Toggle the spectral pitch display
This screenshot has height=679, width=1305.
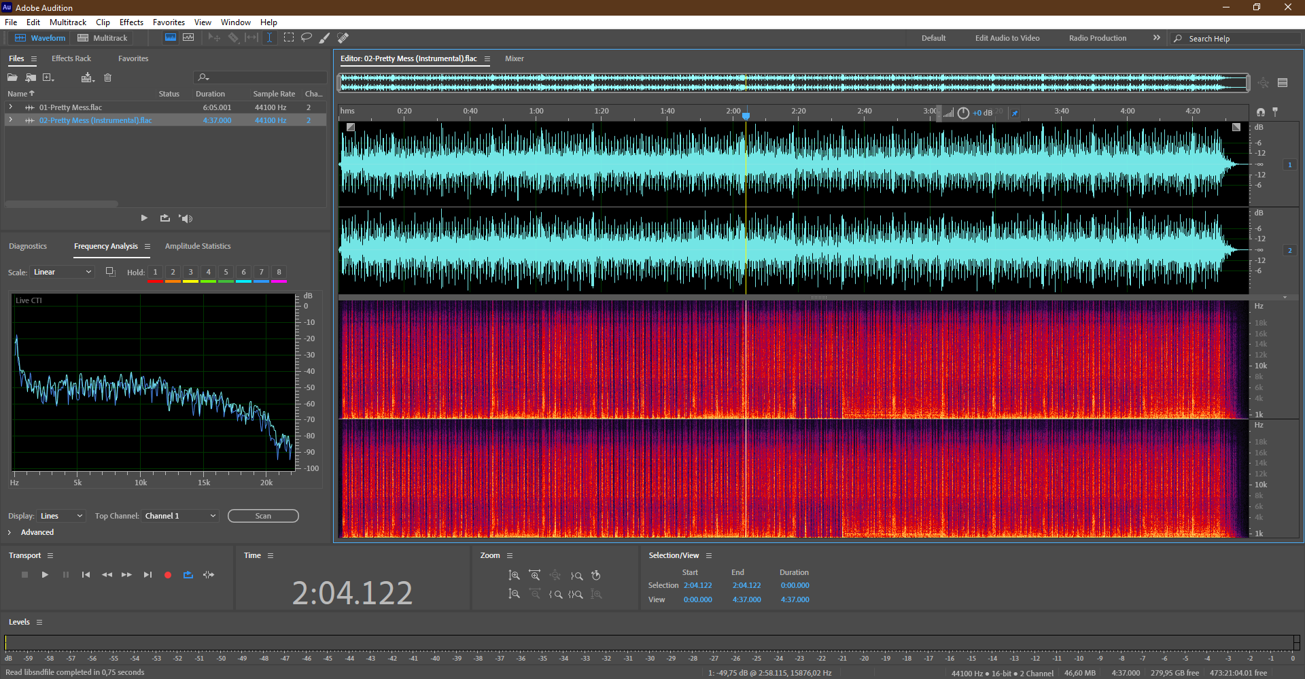(188, 37)
